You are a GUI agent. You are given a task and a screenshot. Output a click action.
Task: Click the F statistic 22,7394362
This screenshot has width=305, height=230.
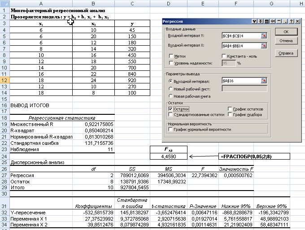[x=203, y=175]
